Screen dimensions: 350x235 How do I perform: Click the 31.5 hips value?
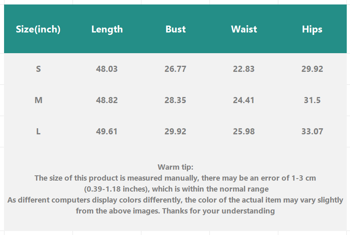312,100
